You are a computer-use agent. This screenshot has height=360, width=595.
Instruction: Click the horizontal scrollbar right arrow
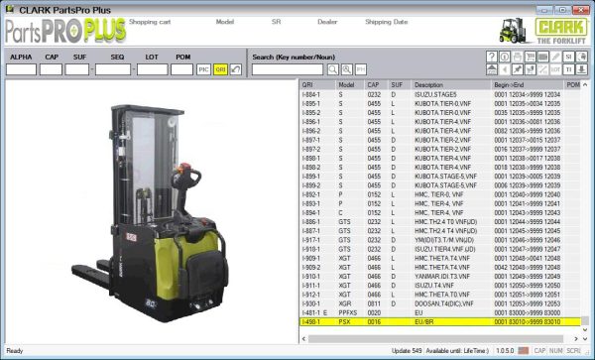click(576, 339)
